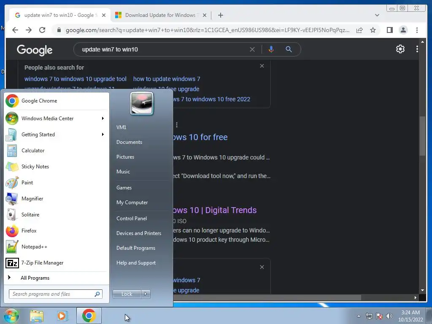432x324 pixels.
Task: Open Windows Explorer from taskbar
Action: pos(37,316)
